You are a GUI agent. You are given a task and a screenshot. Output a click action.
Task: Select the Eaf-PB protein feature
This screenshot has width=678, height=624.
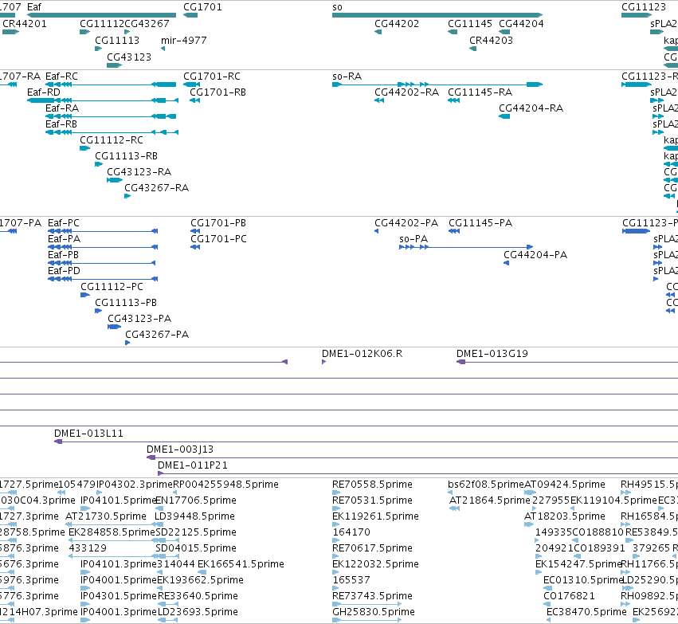[102, 263]
